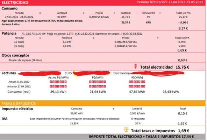Image resolution: width=207 pixels, height=140 pixels.
Task: Click the Descuento column header
Action: point(149,13)
